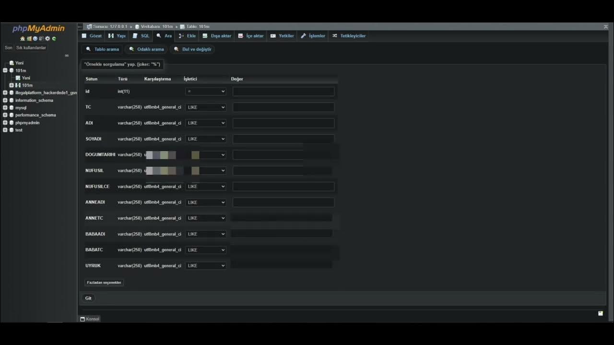
Task: Select the Tablo arama sub-tab
Action: point(102,49)
